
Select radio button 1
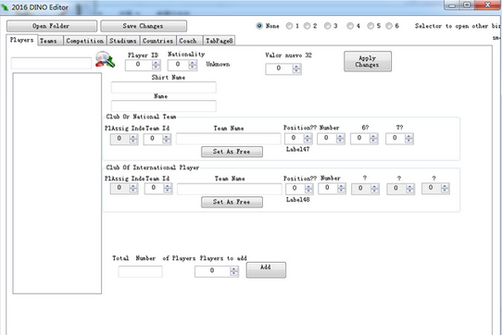[x=289, y=26]
